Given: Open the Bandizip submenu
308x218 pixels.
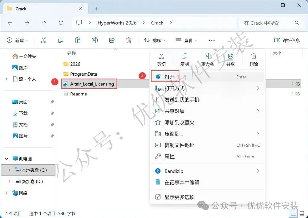Looking at the screenshot, I should point(207,171).
